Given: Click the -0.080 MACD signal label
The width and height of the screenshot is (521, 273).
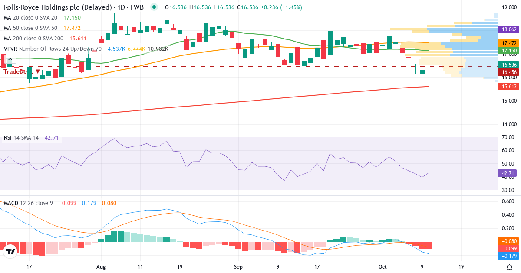Looking at the screenshot, I should tap(508, 241).
